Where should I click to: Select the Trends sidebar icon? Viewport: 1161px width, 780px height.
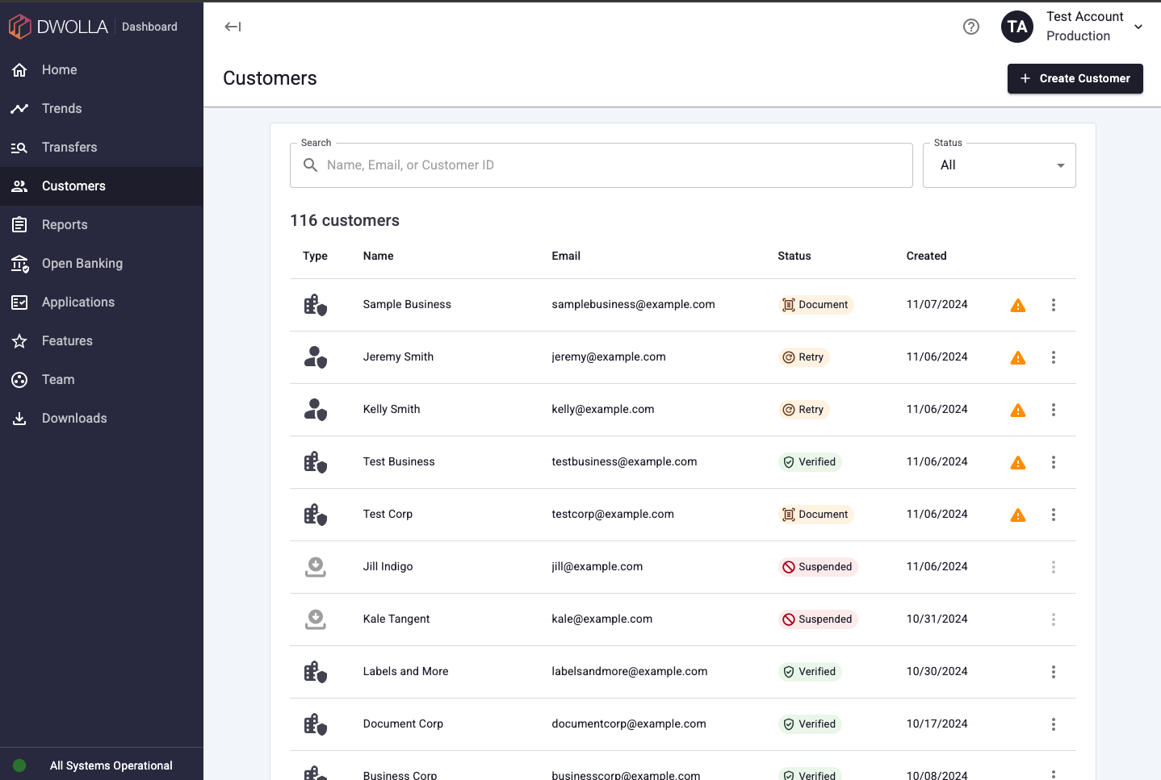(x=19, y=108)
